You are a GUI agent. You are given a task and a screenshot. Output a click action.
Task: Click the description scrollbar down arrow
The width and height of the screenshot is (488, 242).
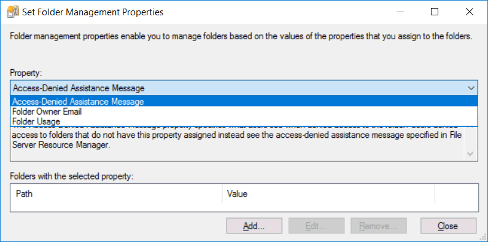click(x=470, y=154)
